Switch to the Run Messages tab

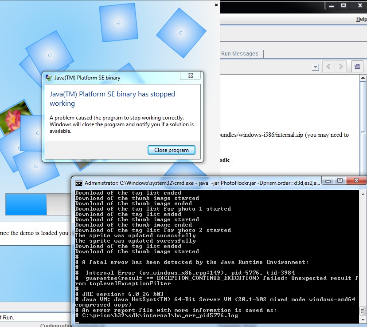coord(240,54)
